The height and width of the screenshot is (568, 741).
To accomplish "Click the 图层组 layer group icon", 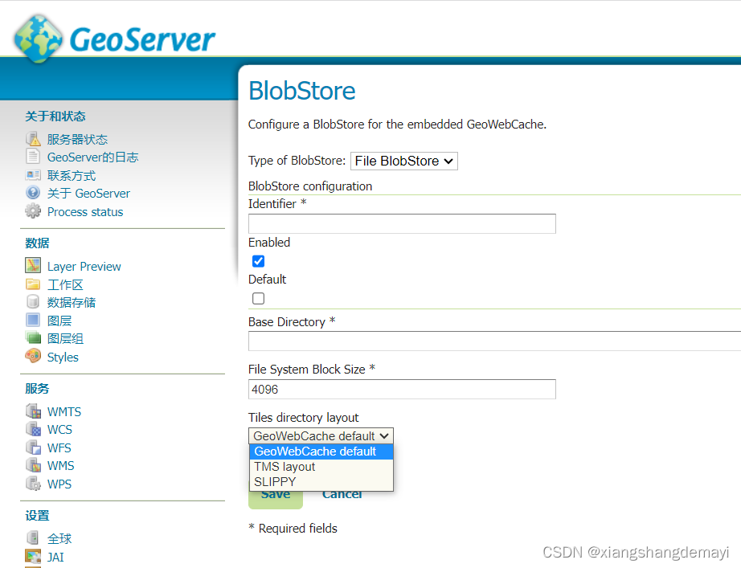I will coord(33,338).
